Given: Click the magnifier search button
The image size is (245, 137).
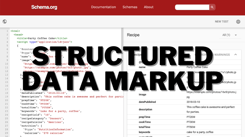Looking at the screenshot, I should click(212, 7).
